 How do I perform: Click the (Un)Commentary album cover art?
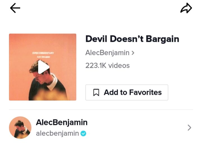(43, 67)
